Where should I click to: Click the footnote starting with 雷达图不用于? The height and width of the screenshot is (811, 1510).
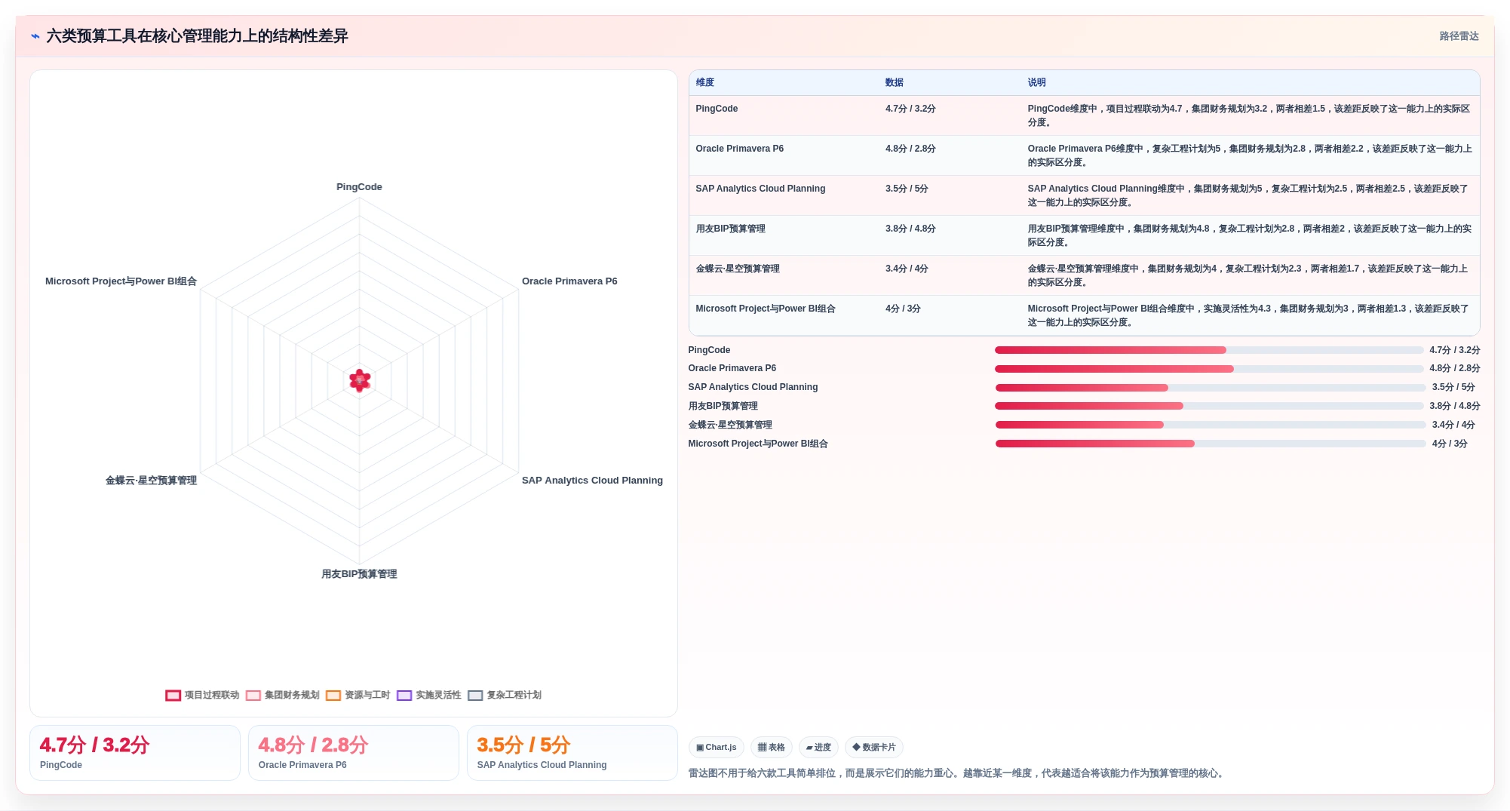point(957,773)
